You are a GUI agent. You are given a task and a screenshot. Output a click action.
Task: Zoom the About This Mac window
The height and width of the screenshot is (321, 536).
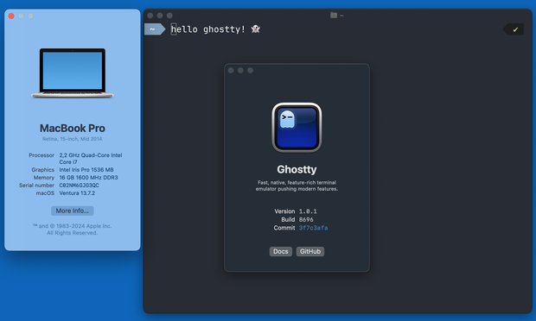(x=31, y=16)
